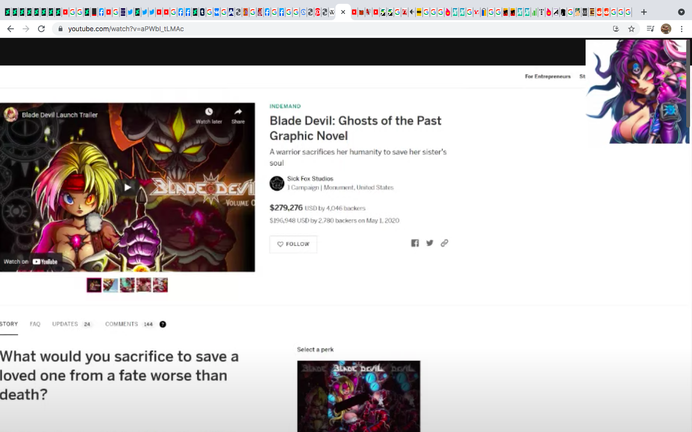Copy campaign link with chain icon

pos(445,243)
